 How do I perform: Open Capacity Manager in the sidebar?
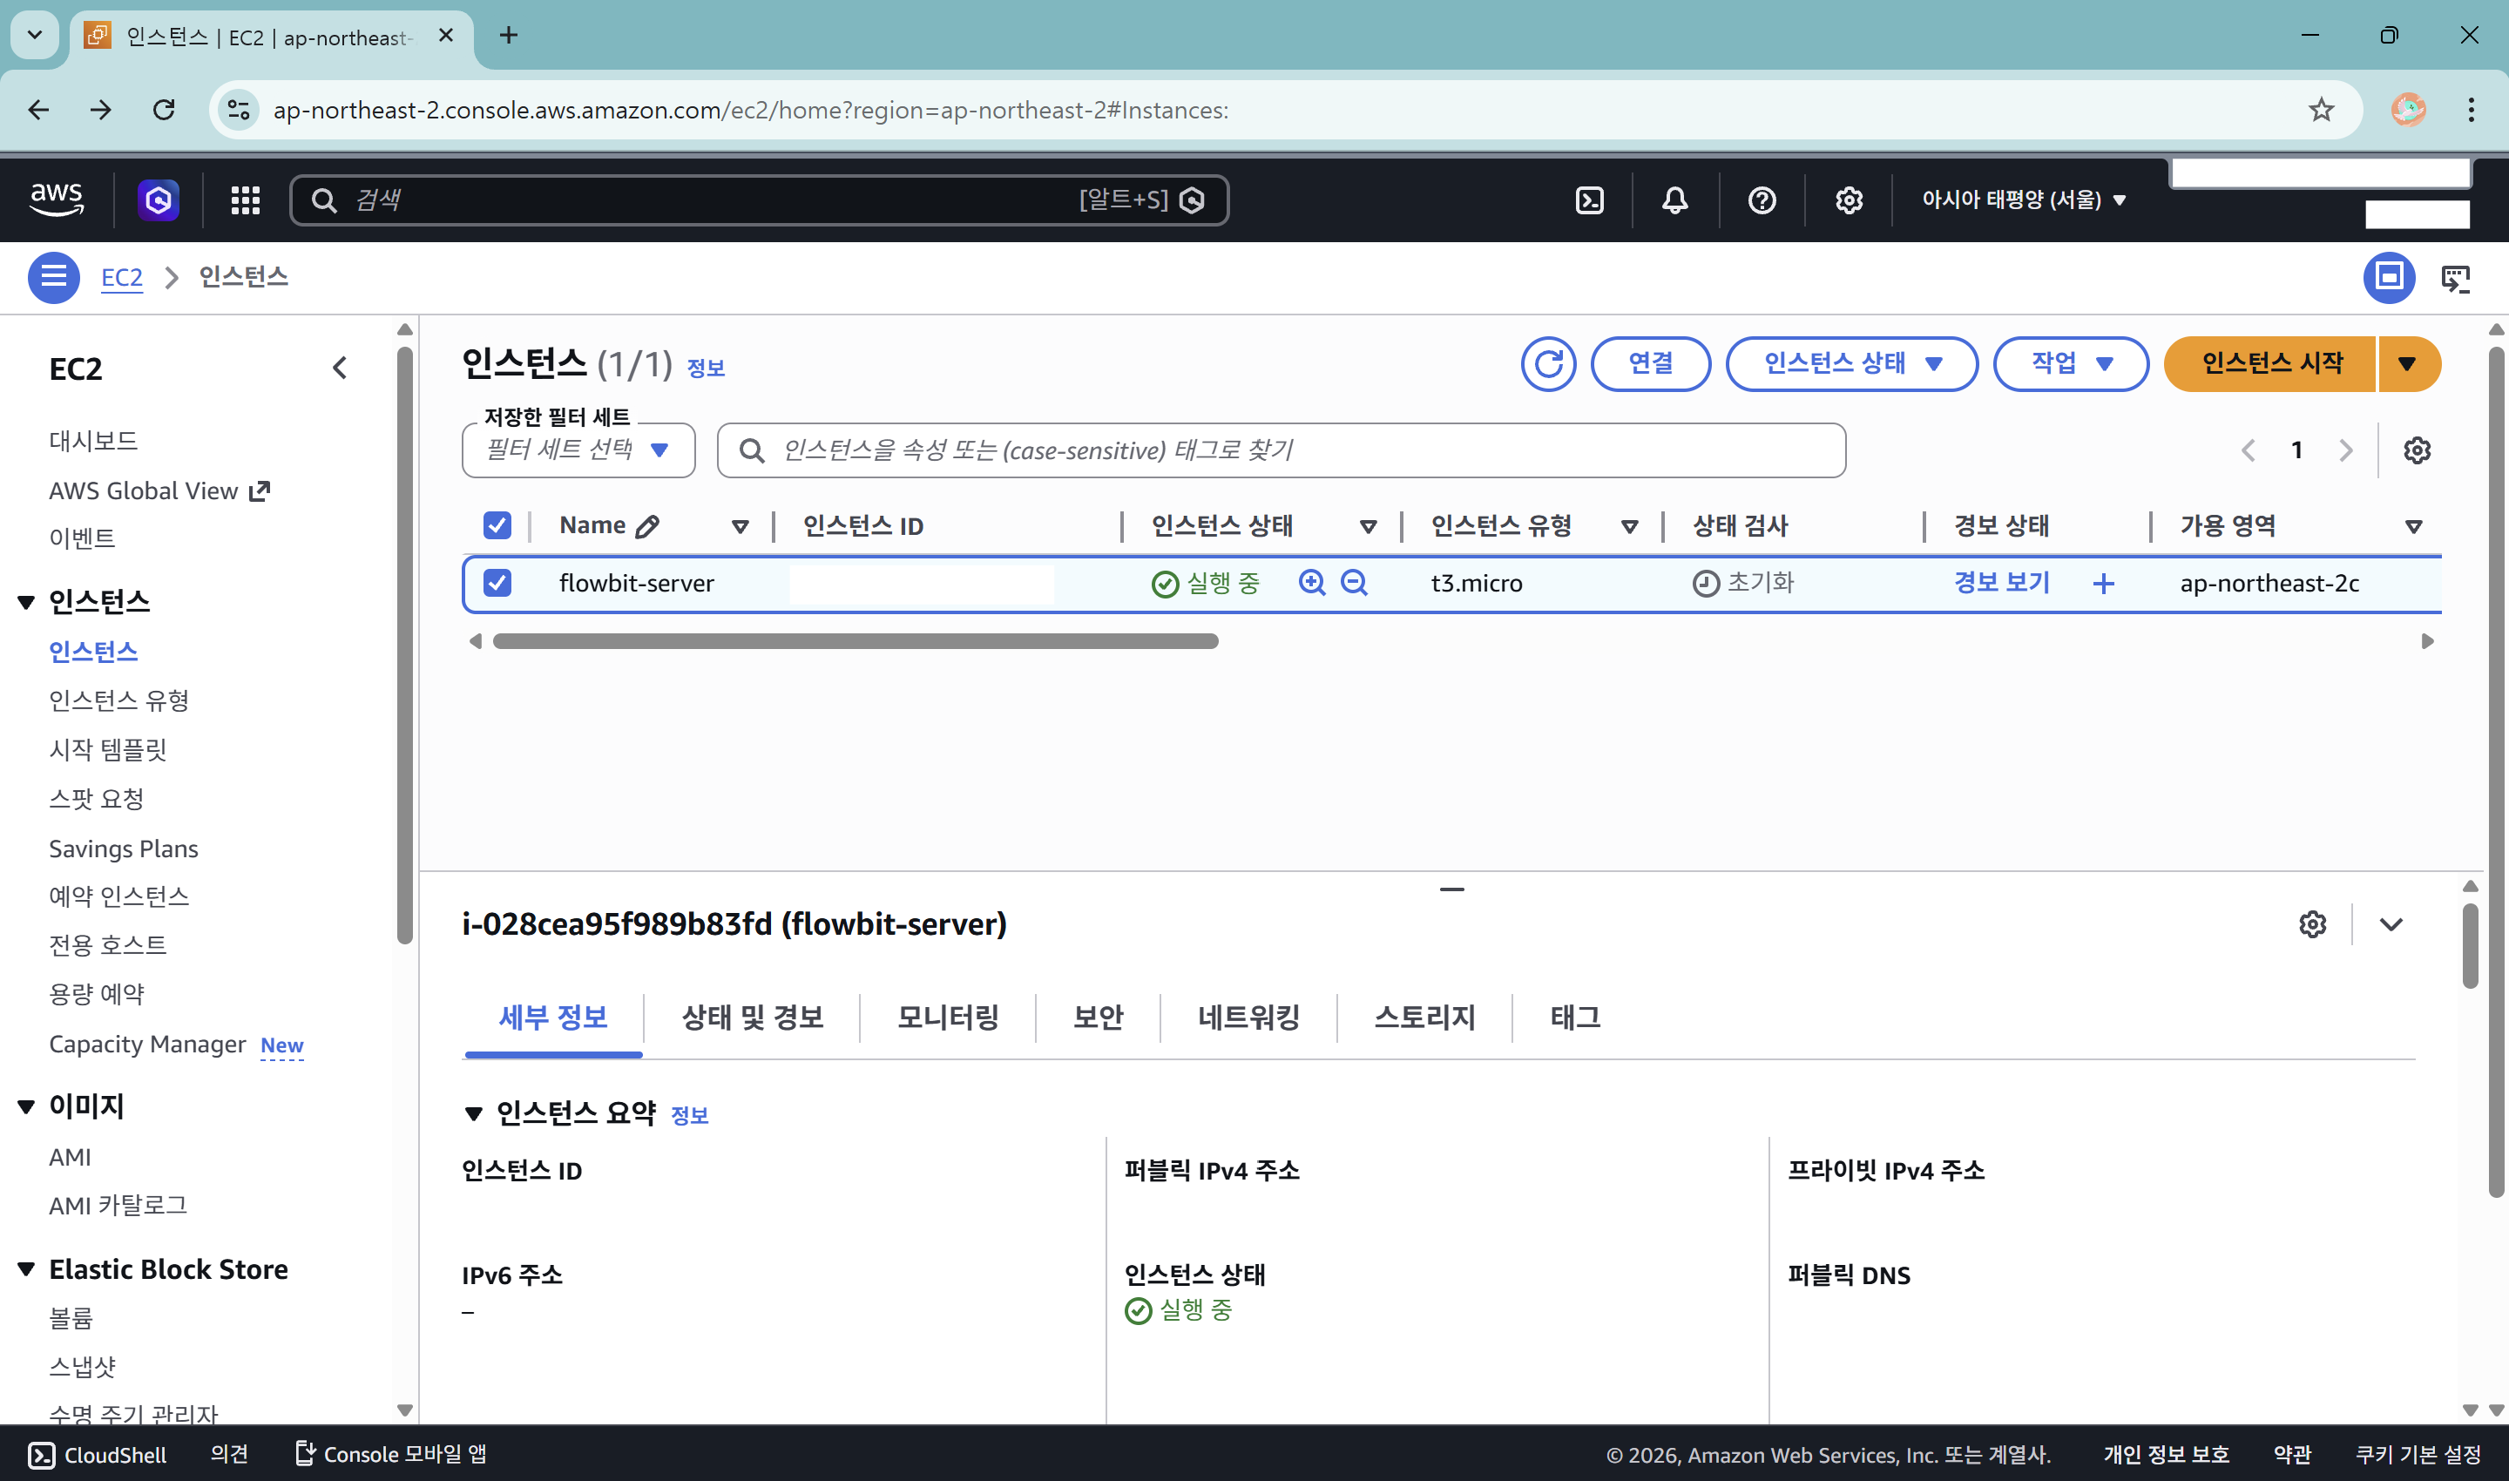tap(148, 1044)
